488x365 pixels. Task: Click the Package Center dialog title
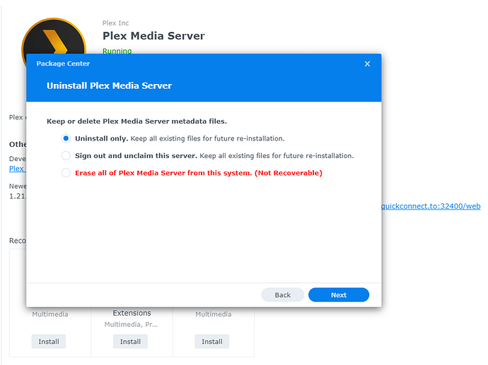point(63,64)
